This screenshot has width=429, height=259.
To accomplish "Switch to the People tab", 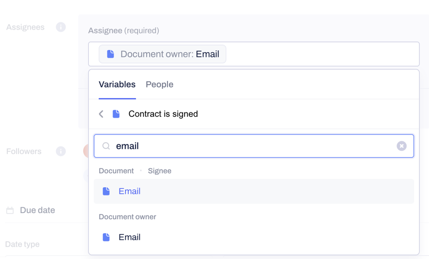I will 160,84.
